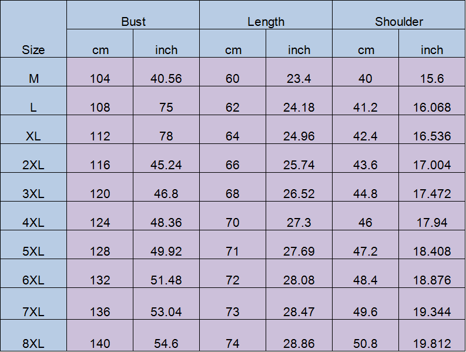Viewport: 466px width, 352px height.
Task: Select shoulder inch cell 15.6
Action: point(432,78)
